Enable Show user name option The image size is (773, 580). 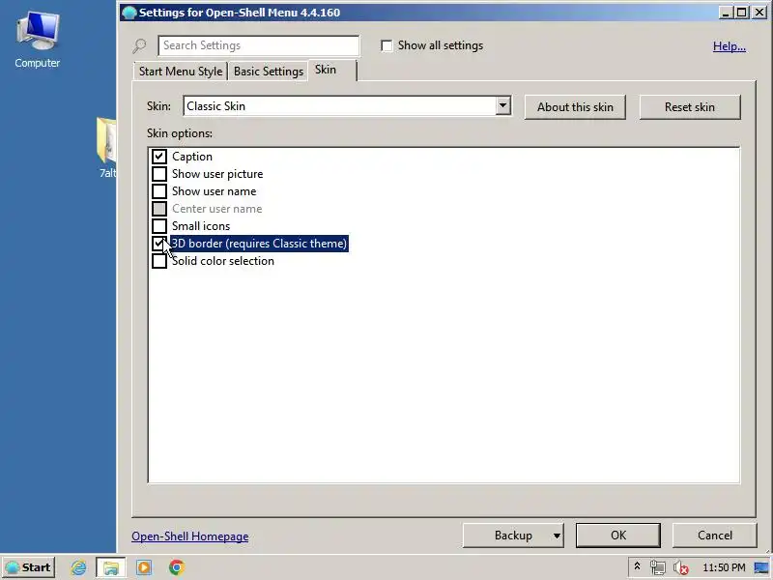158,190
